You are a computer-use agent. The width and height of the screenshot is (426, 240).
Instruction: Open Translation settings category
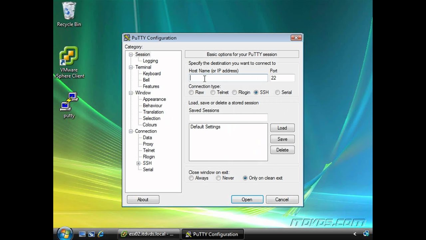click(x=153, y=112)
